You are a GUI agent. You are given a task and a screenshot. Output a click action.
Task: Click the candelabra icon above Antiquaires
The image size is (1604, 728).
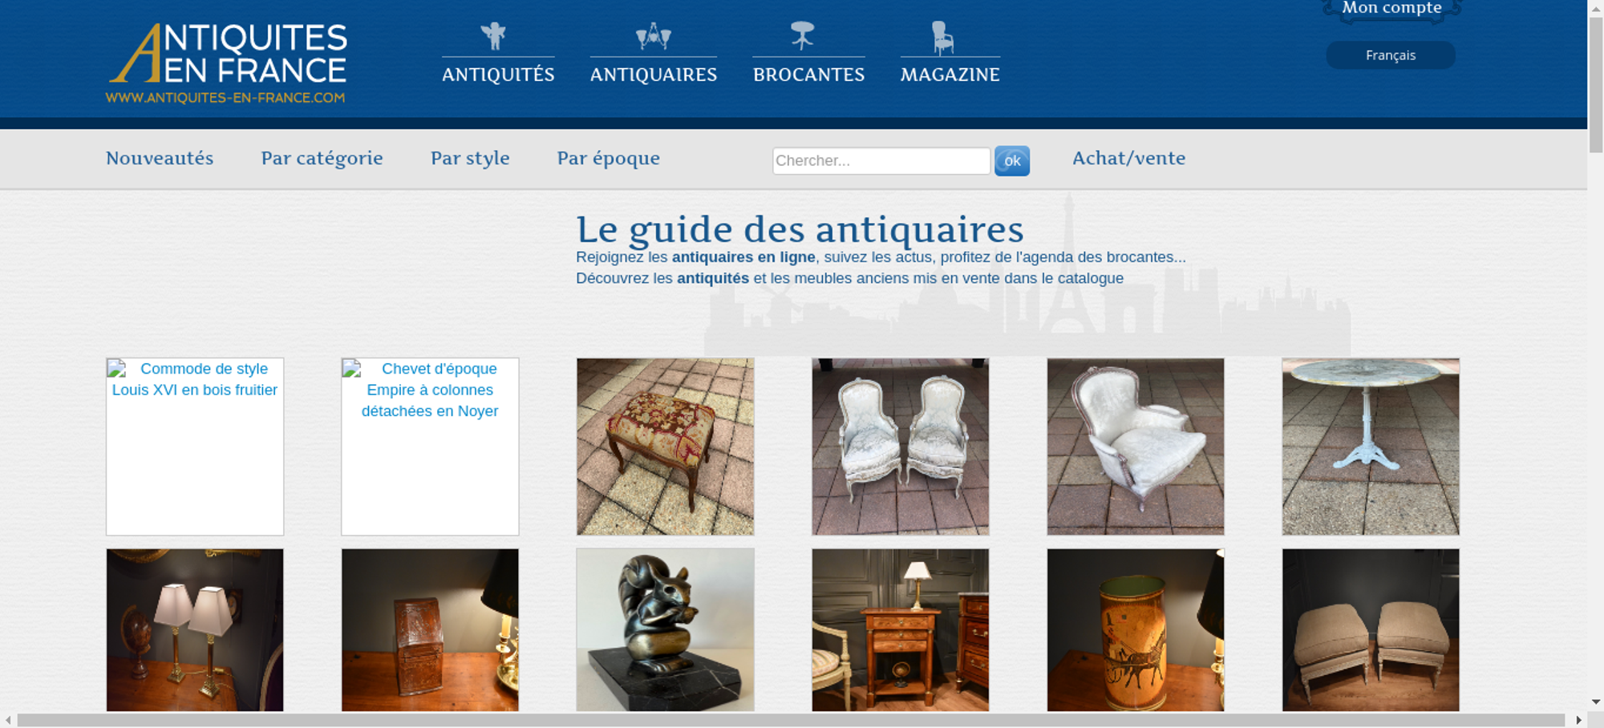pos(654,36)
